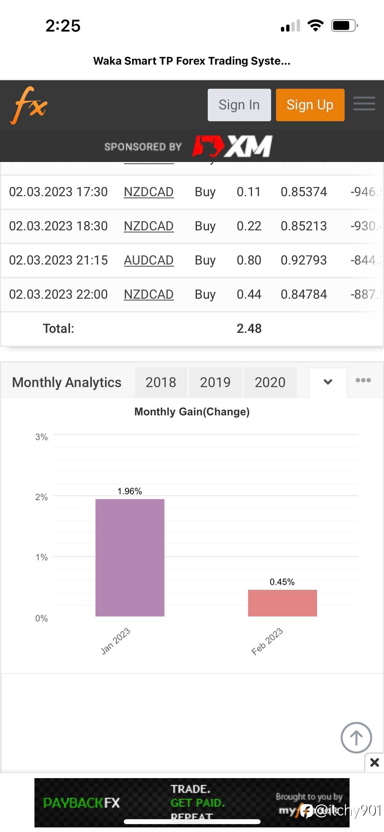Tap the scroll-to-top arrow button
The width and height of the screenshot is (384, 832).
[x=356, y=737]
